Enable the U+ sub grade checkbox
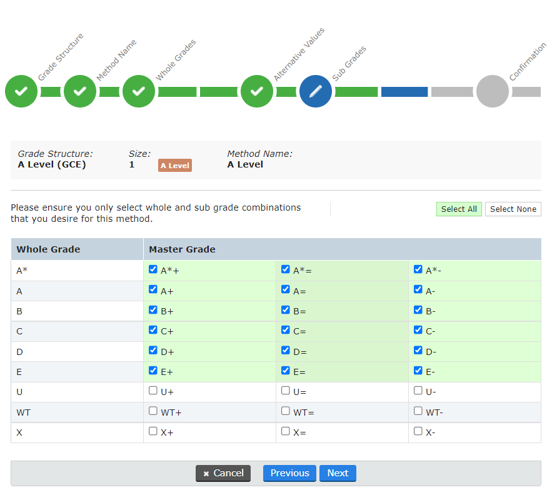 click(153, 391)
